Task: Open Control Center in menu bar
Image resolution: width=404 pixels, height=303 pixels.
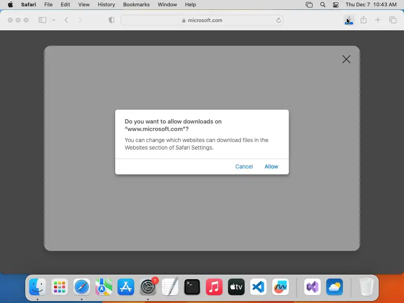Action: point(335,5)
